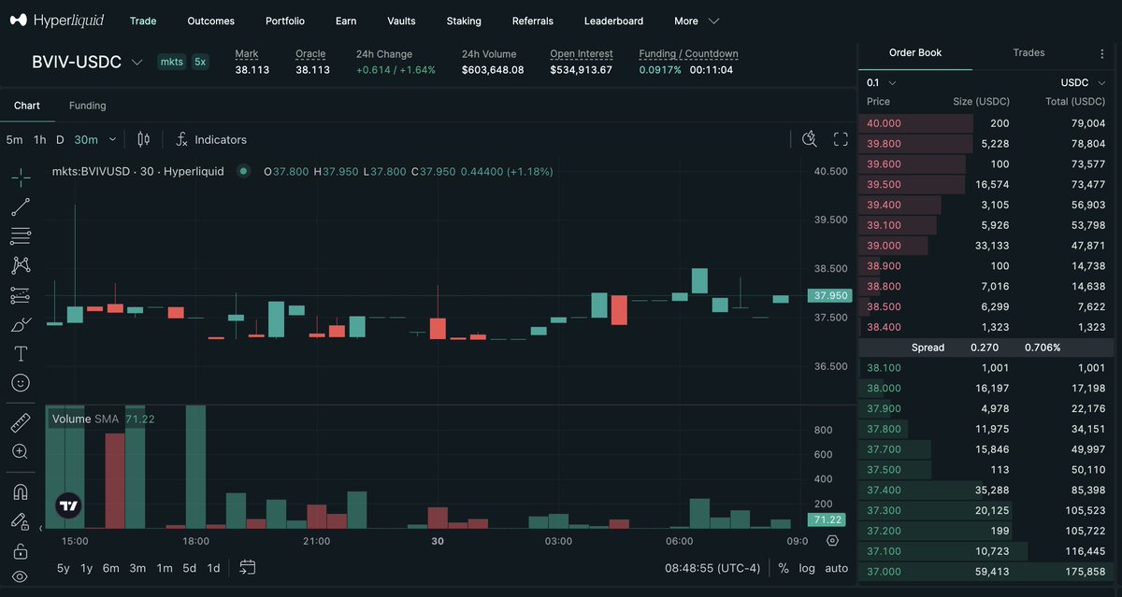1122x597 pixels.
Task: Go to Outcomes page
Action: (211, 21)
